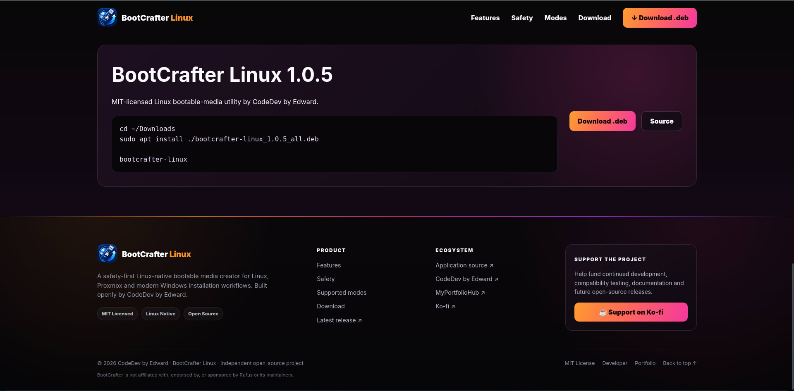Click Back to top link

[x=680, y=363]
